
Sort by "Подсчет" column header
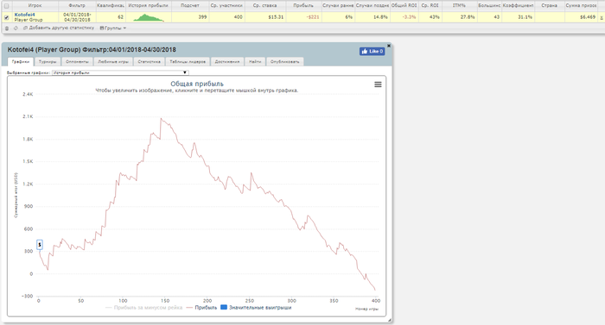tap(190, 6)
